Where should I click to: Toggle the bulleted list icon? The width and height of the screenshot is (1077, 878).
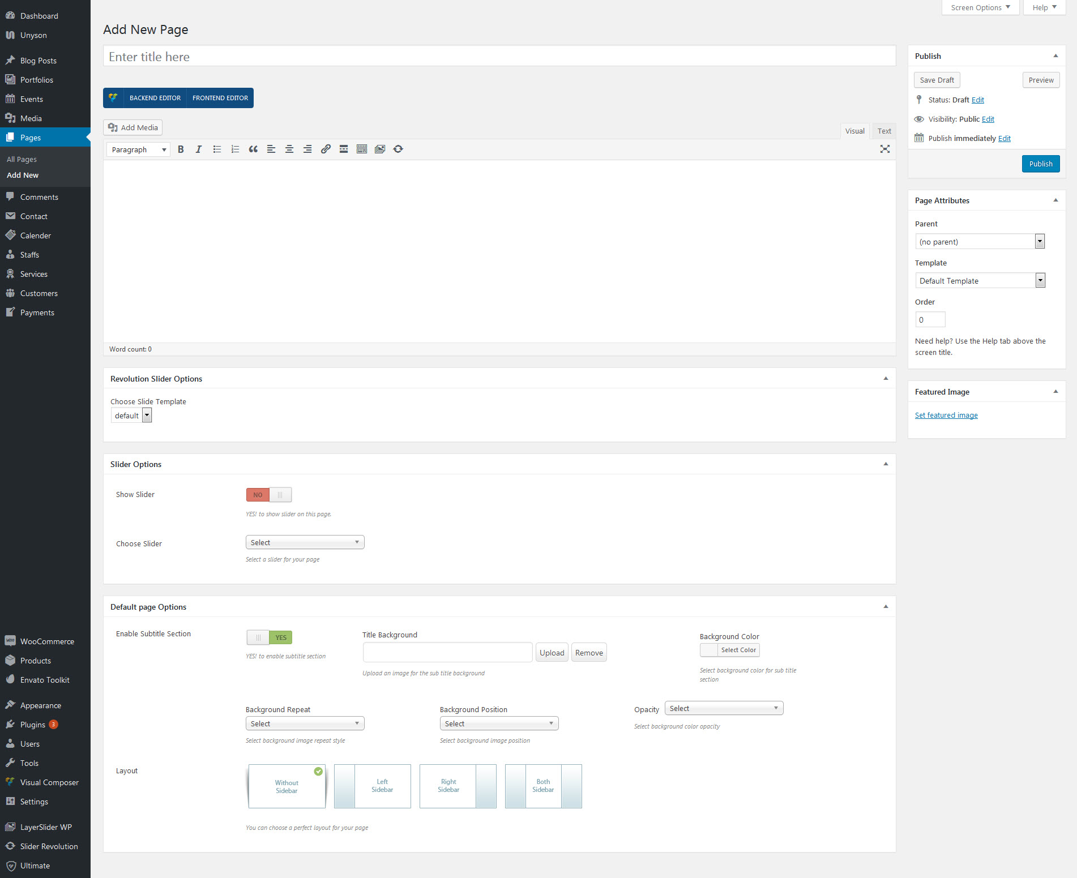click(x=217, y=149)
